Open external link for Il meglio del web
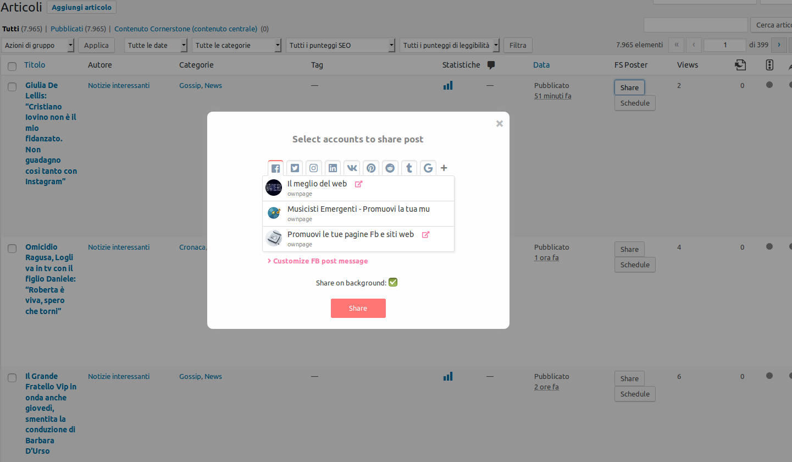 pyautogui.click(x=359, y=184)
